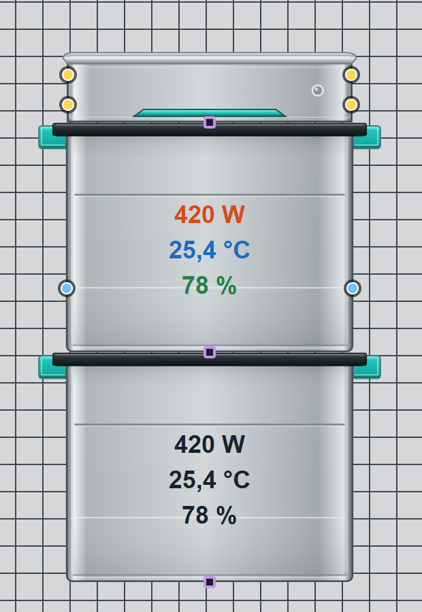Click the teal bracket right of the upper bar

[366, 137]
